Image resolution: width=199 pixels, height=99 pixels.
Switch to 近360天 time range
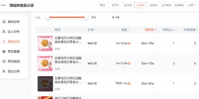[179, 5]
